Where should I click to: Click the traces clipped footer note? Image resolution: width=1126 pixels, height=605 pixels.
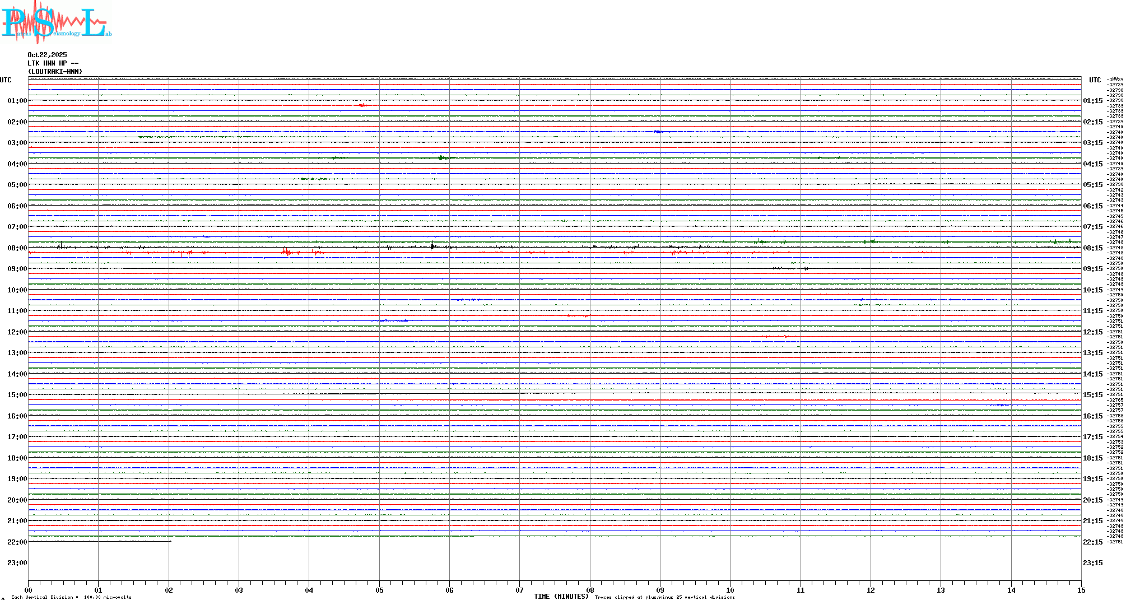click(x=664, y=597)
